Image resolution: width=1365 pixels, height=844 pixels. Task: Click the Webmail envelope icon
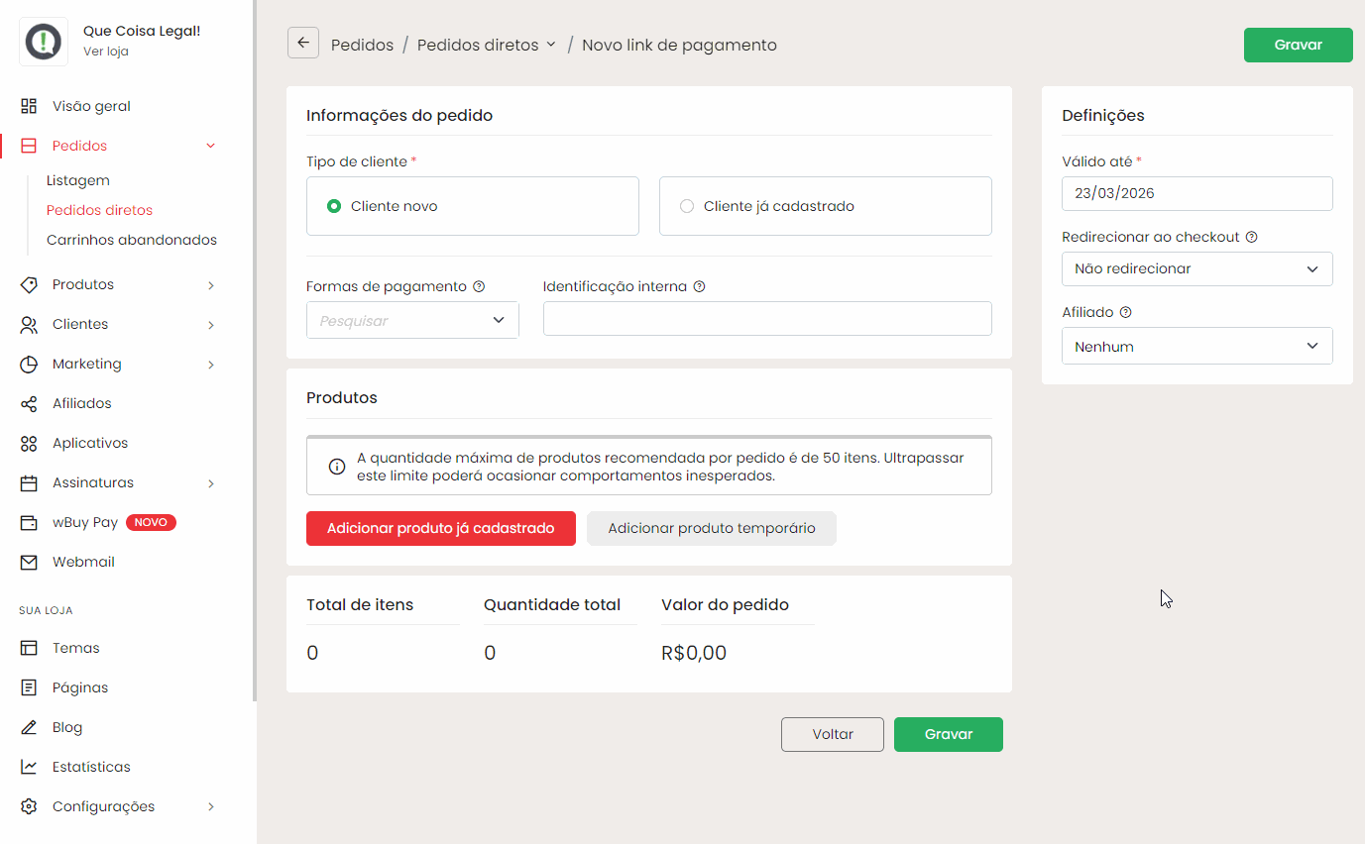click(30, 563)
